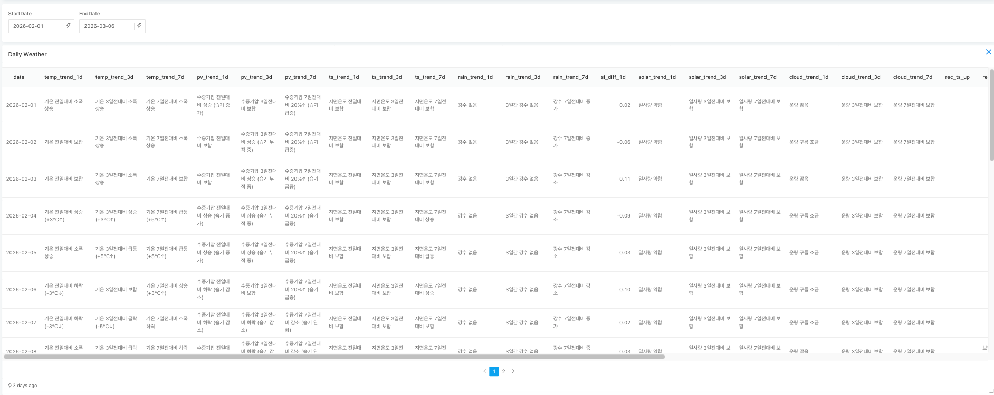Click "기온 3일전대비 급락 (-5°C↓)" in the 2026-02-07 row
The width and height of the screenshot is (994, 395).
(116, 323)
